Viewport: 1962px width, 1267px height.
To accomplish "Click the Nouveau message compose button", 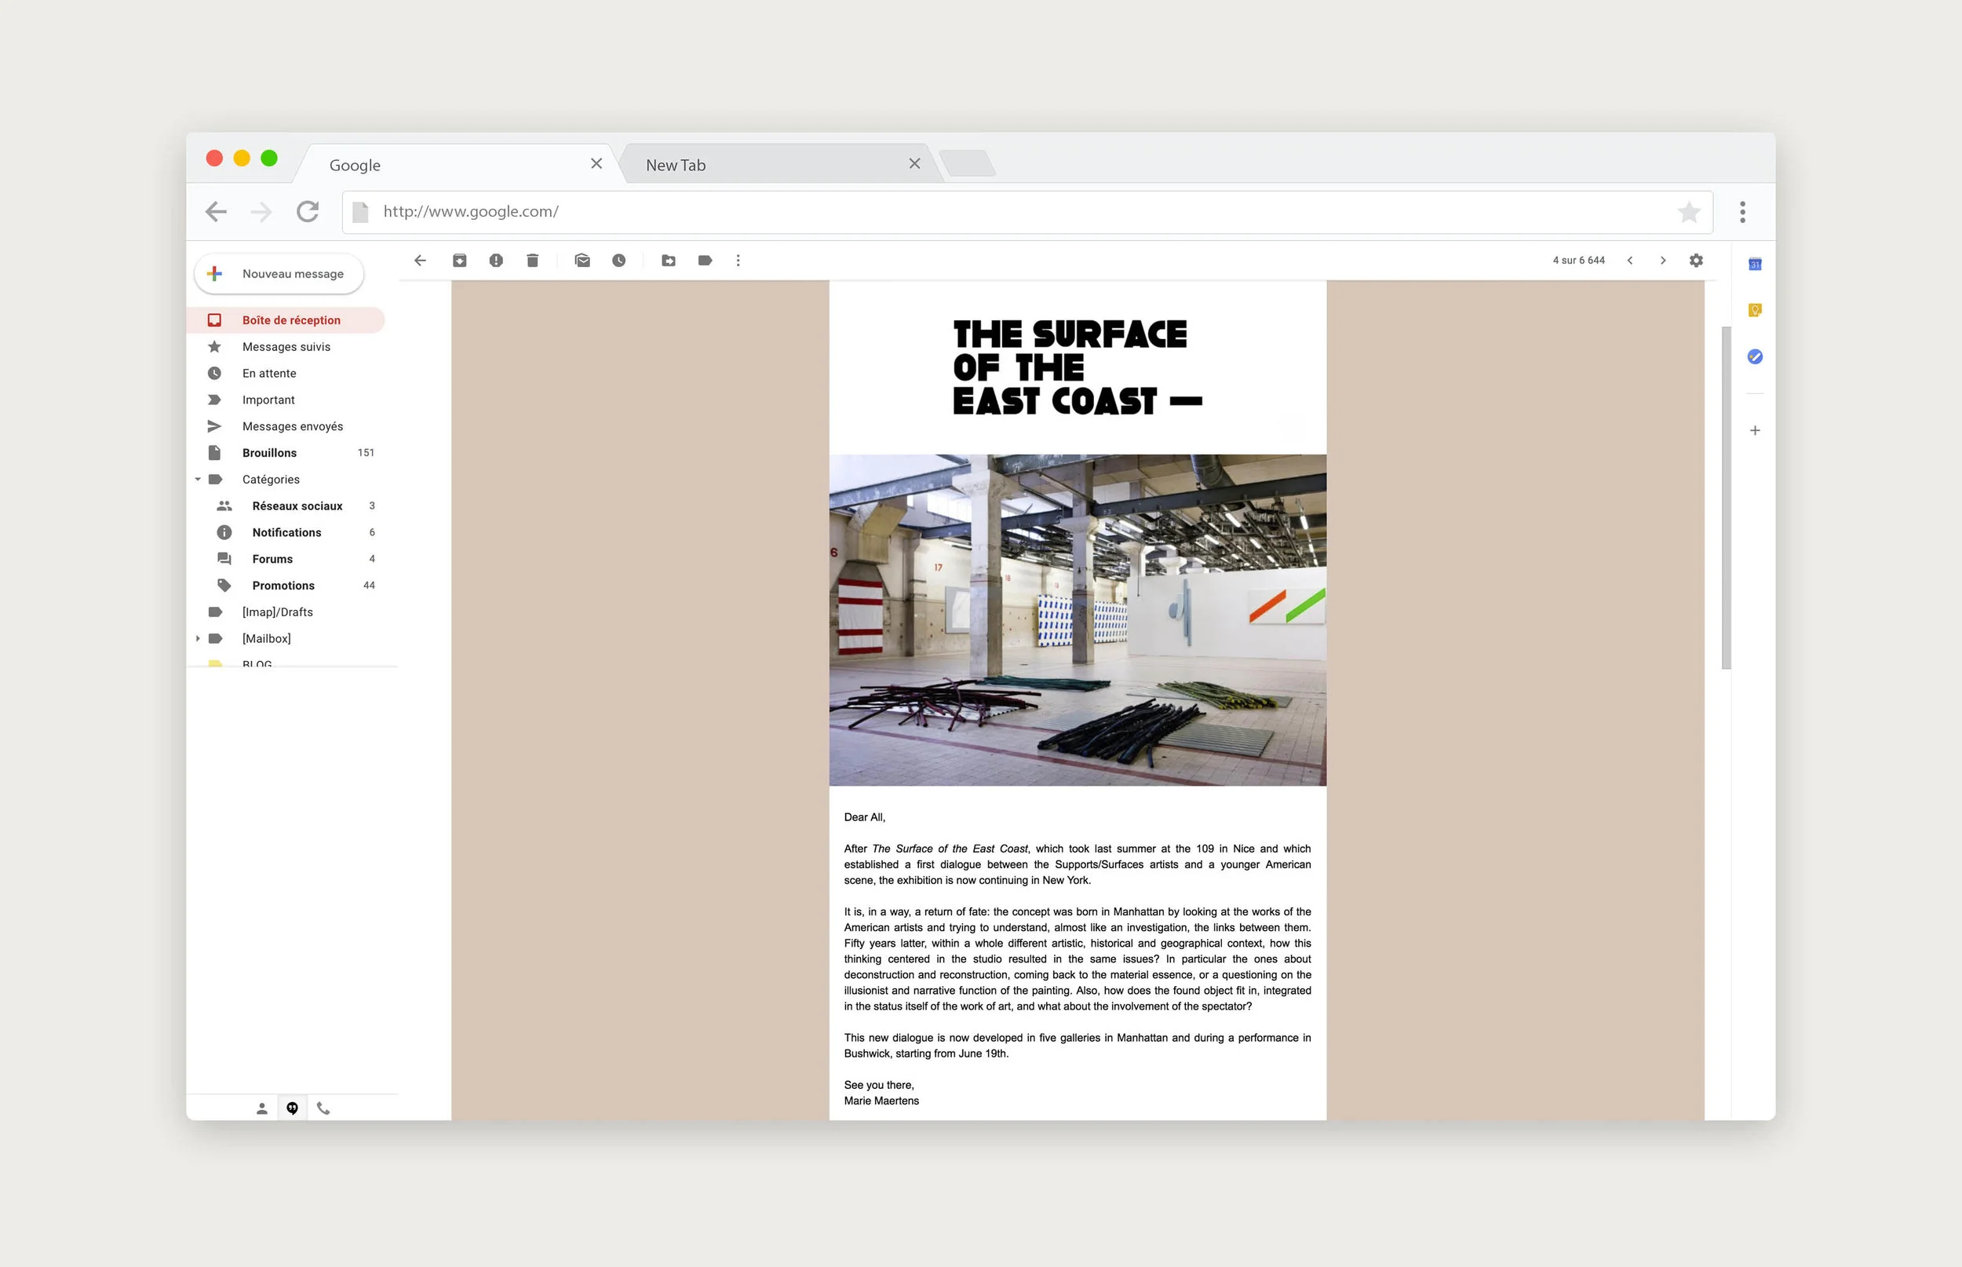I will click(279, 274).
